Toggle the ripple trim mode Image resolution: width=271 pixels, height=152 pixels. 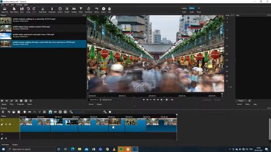click(x=60, y=112)
